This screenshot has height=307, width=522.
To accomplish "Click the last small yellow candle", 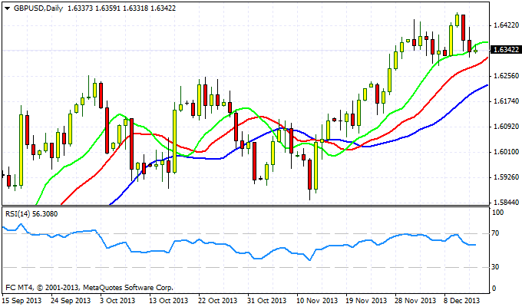I will coord(476,51).
